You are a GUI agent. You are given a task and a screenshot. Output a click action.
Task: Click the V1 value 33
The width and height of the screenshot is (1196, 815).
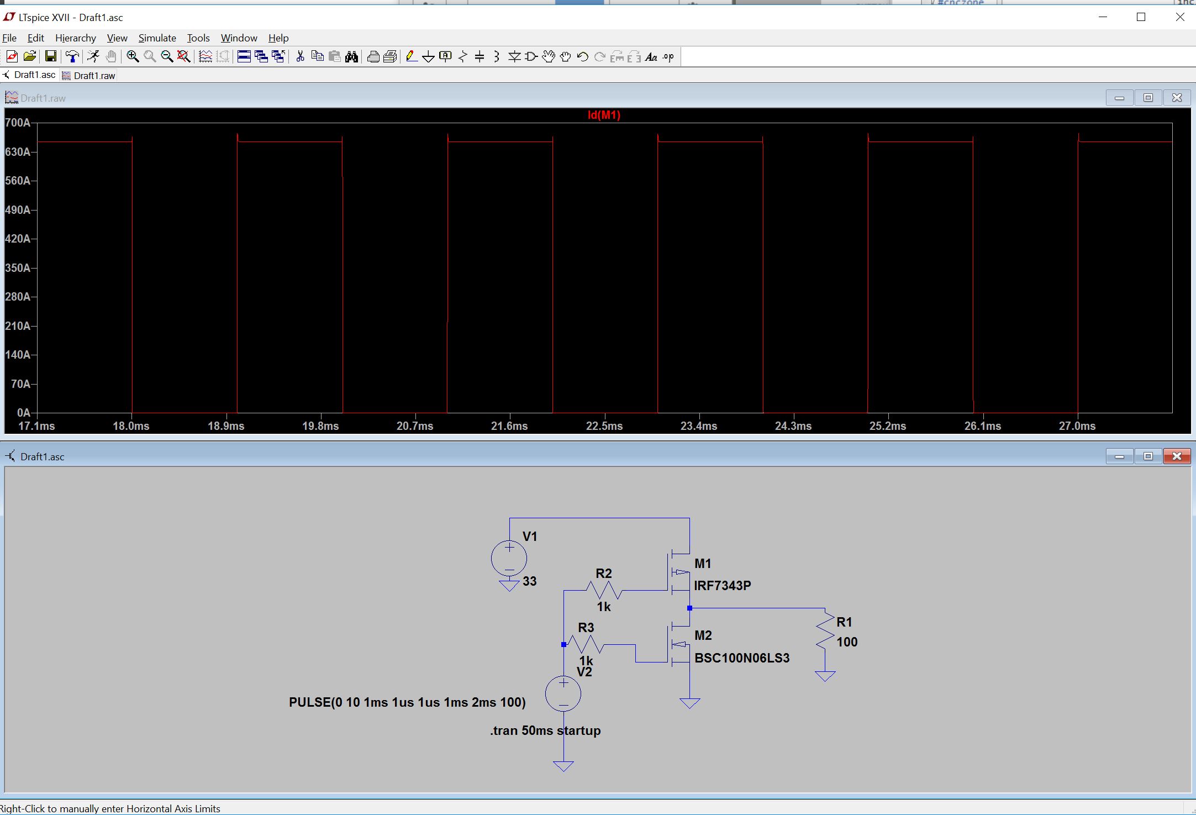tap(530, 581)
